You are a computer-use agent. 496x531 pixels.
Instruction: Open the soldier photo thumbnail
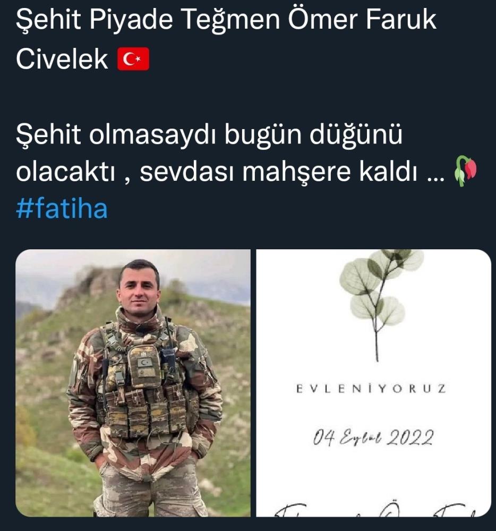coord(133,383)
